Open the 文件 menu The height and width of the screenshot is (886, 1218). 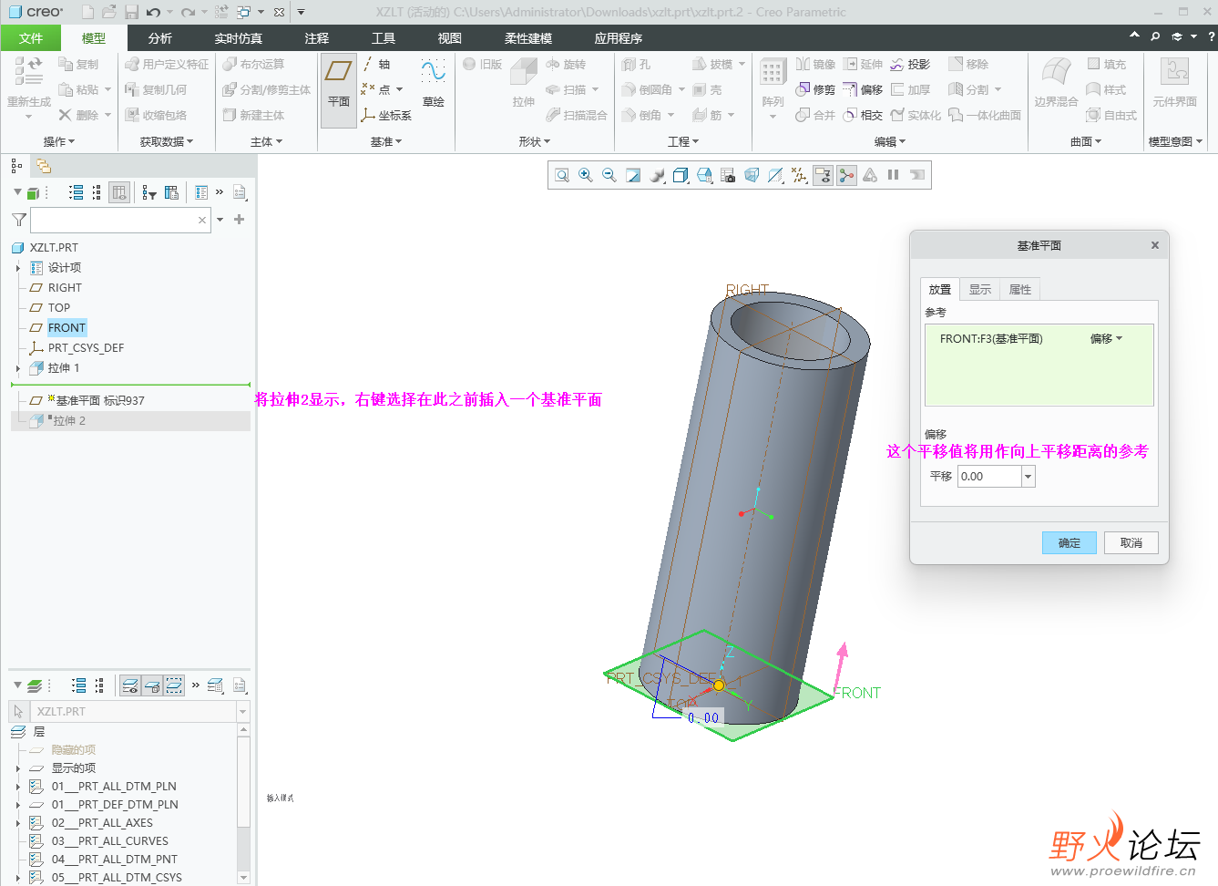(x=31, y=38)
